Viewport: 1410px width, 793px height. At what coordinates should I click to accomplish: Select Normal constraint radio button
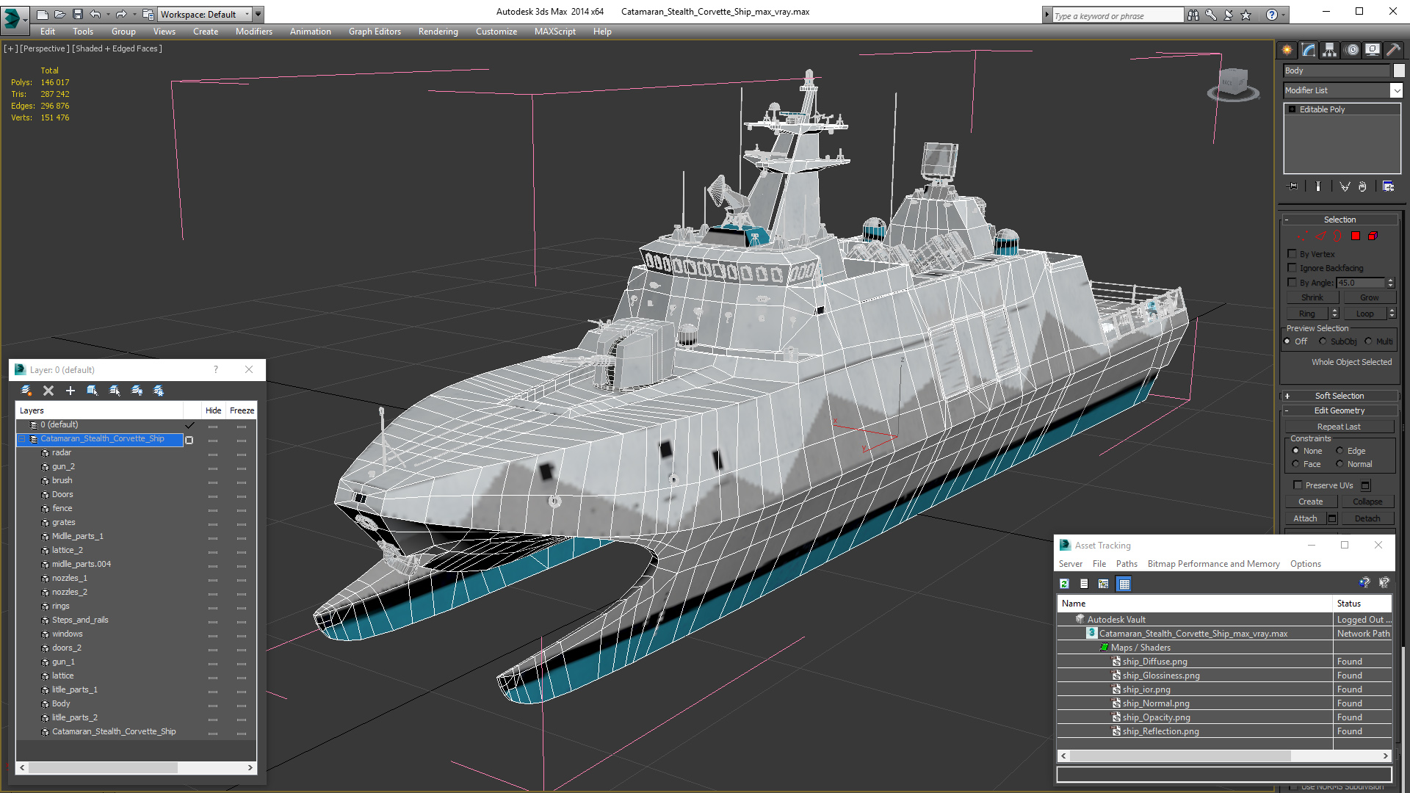(1339, 464)
